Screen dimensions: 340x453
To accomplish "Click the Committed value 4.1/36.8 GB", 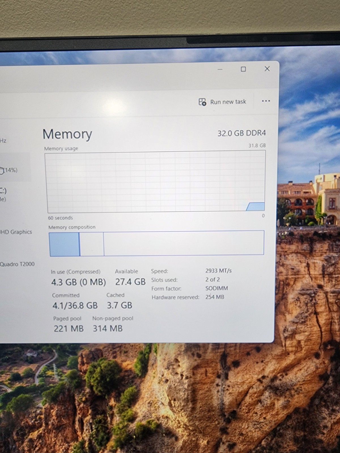I will coord(75,305).
